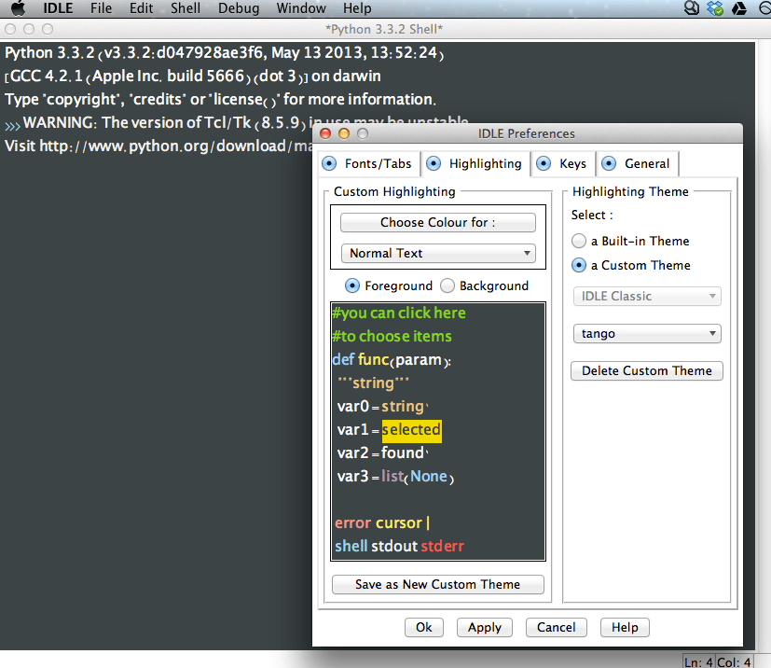Click 'stderr' in the highlighting preview
Viewport: 771px width, 668px height.
click(x=442, y=546)
